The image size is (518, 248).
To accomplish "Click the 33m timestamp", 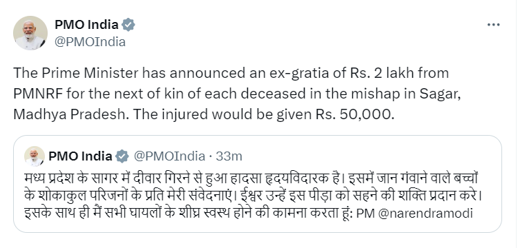I will 229,156.
